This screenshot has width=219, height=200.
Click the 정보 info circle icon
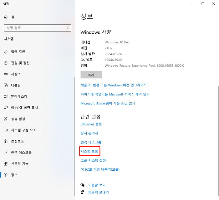[6, 175]
